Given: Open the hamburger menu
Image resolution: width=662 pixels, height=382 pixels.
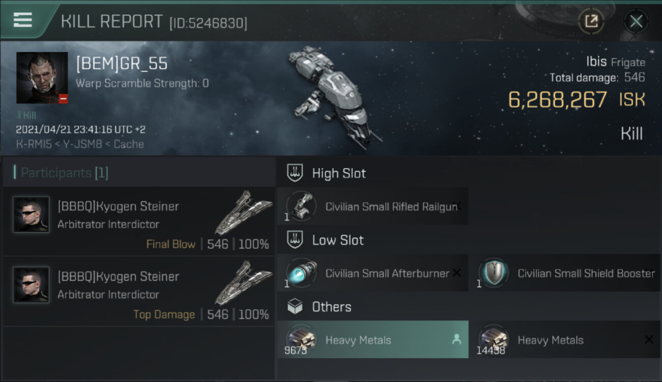Looking at the screenshot, I should 23,20.
